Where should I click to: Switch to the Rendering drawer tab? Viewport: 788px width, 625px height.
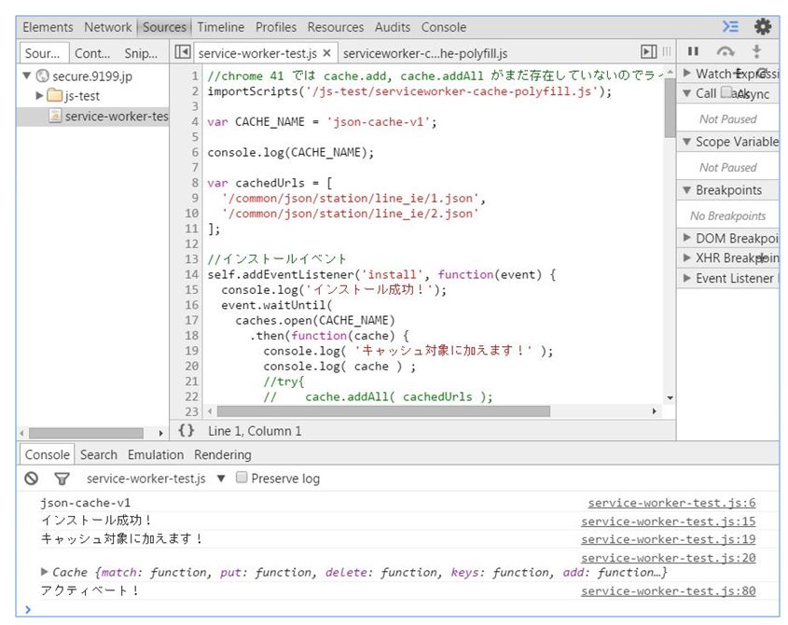222,454
